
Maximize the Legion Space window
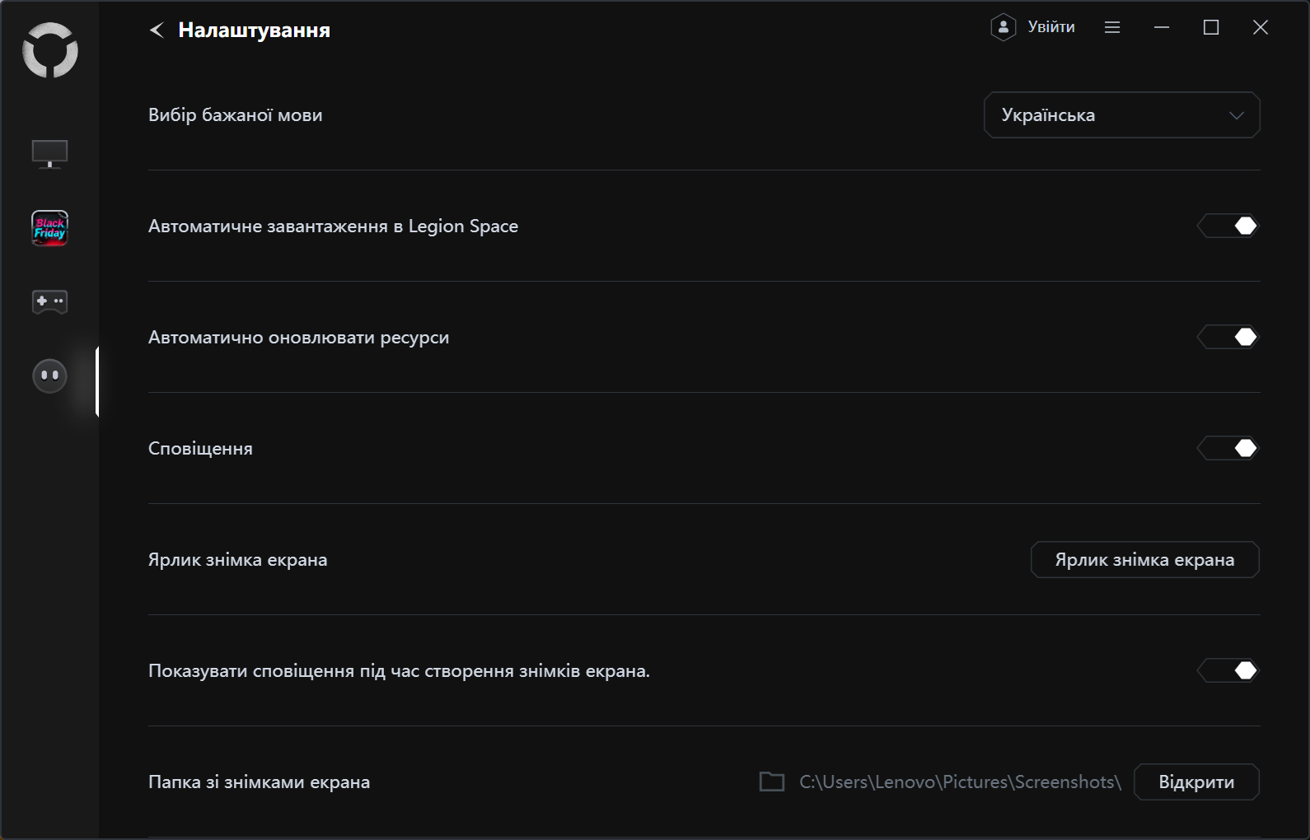[1211, 27]
